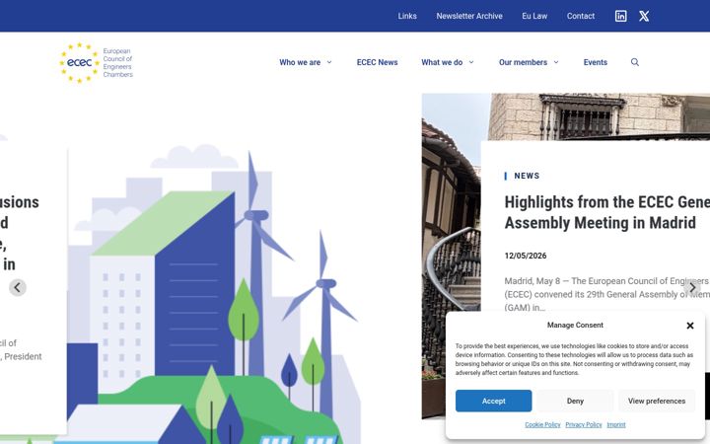Expand the Our members chevron
Image resolution: width=710 pixels, height=444 pixels.
556,62
